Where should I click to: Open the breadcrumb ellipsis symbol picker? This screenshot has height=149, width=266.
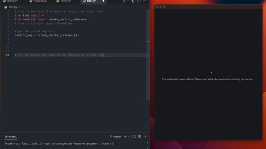point(22,7)
